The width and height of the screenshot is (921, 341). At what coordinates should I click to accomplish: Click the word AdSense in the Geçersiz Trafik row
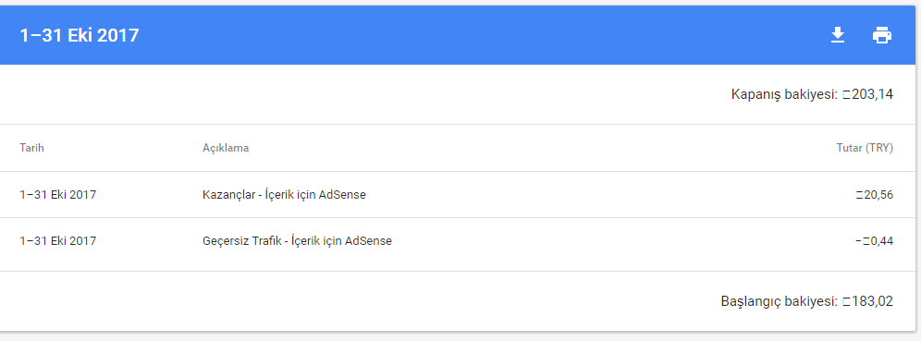coord(368,240)
